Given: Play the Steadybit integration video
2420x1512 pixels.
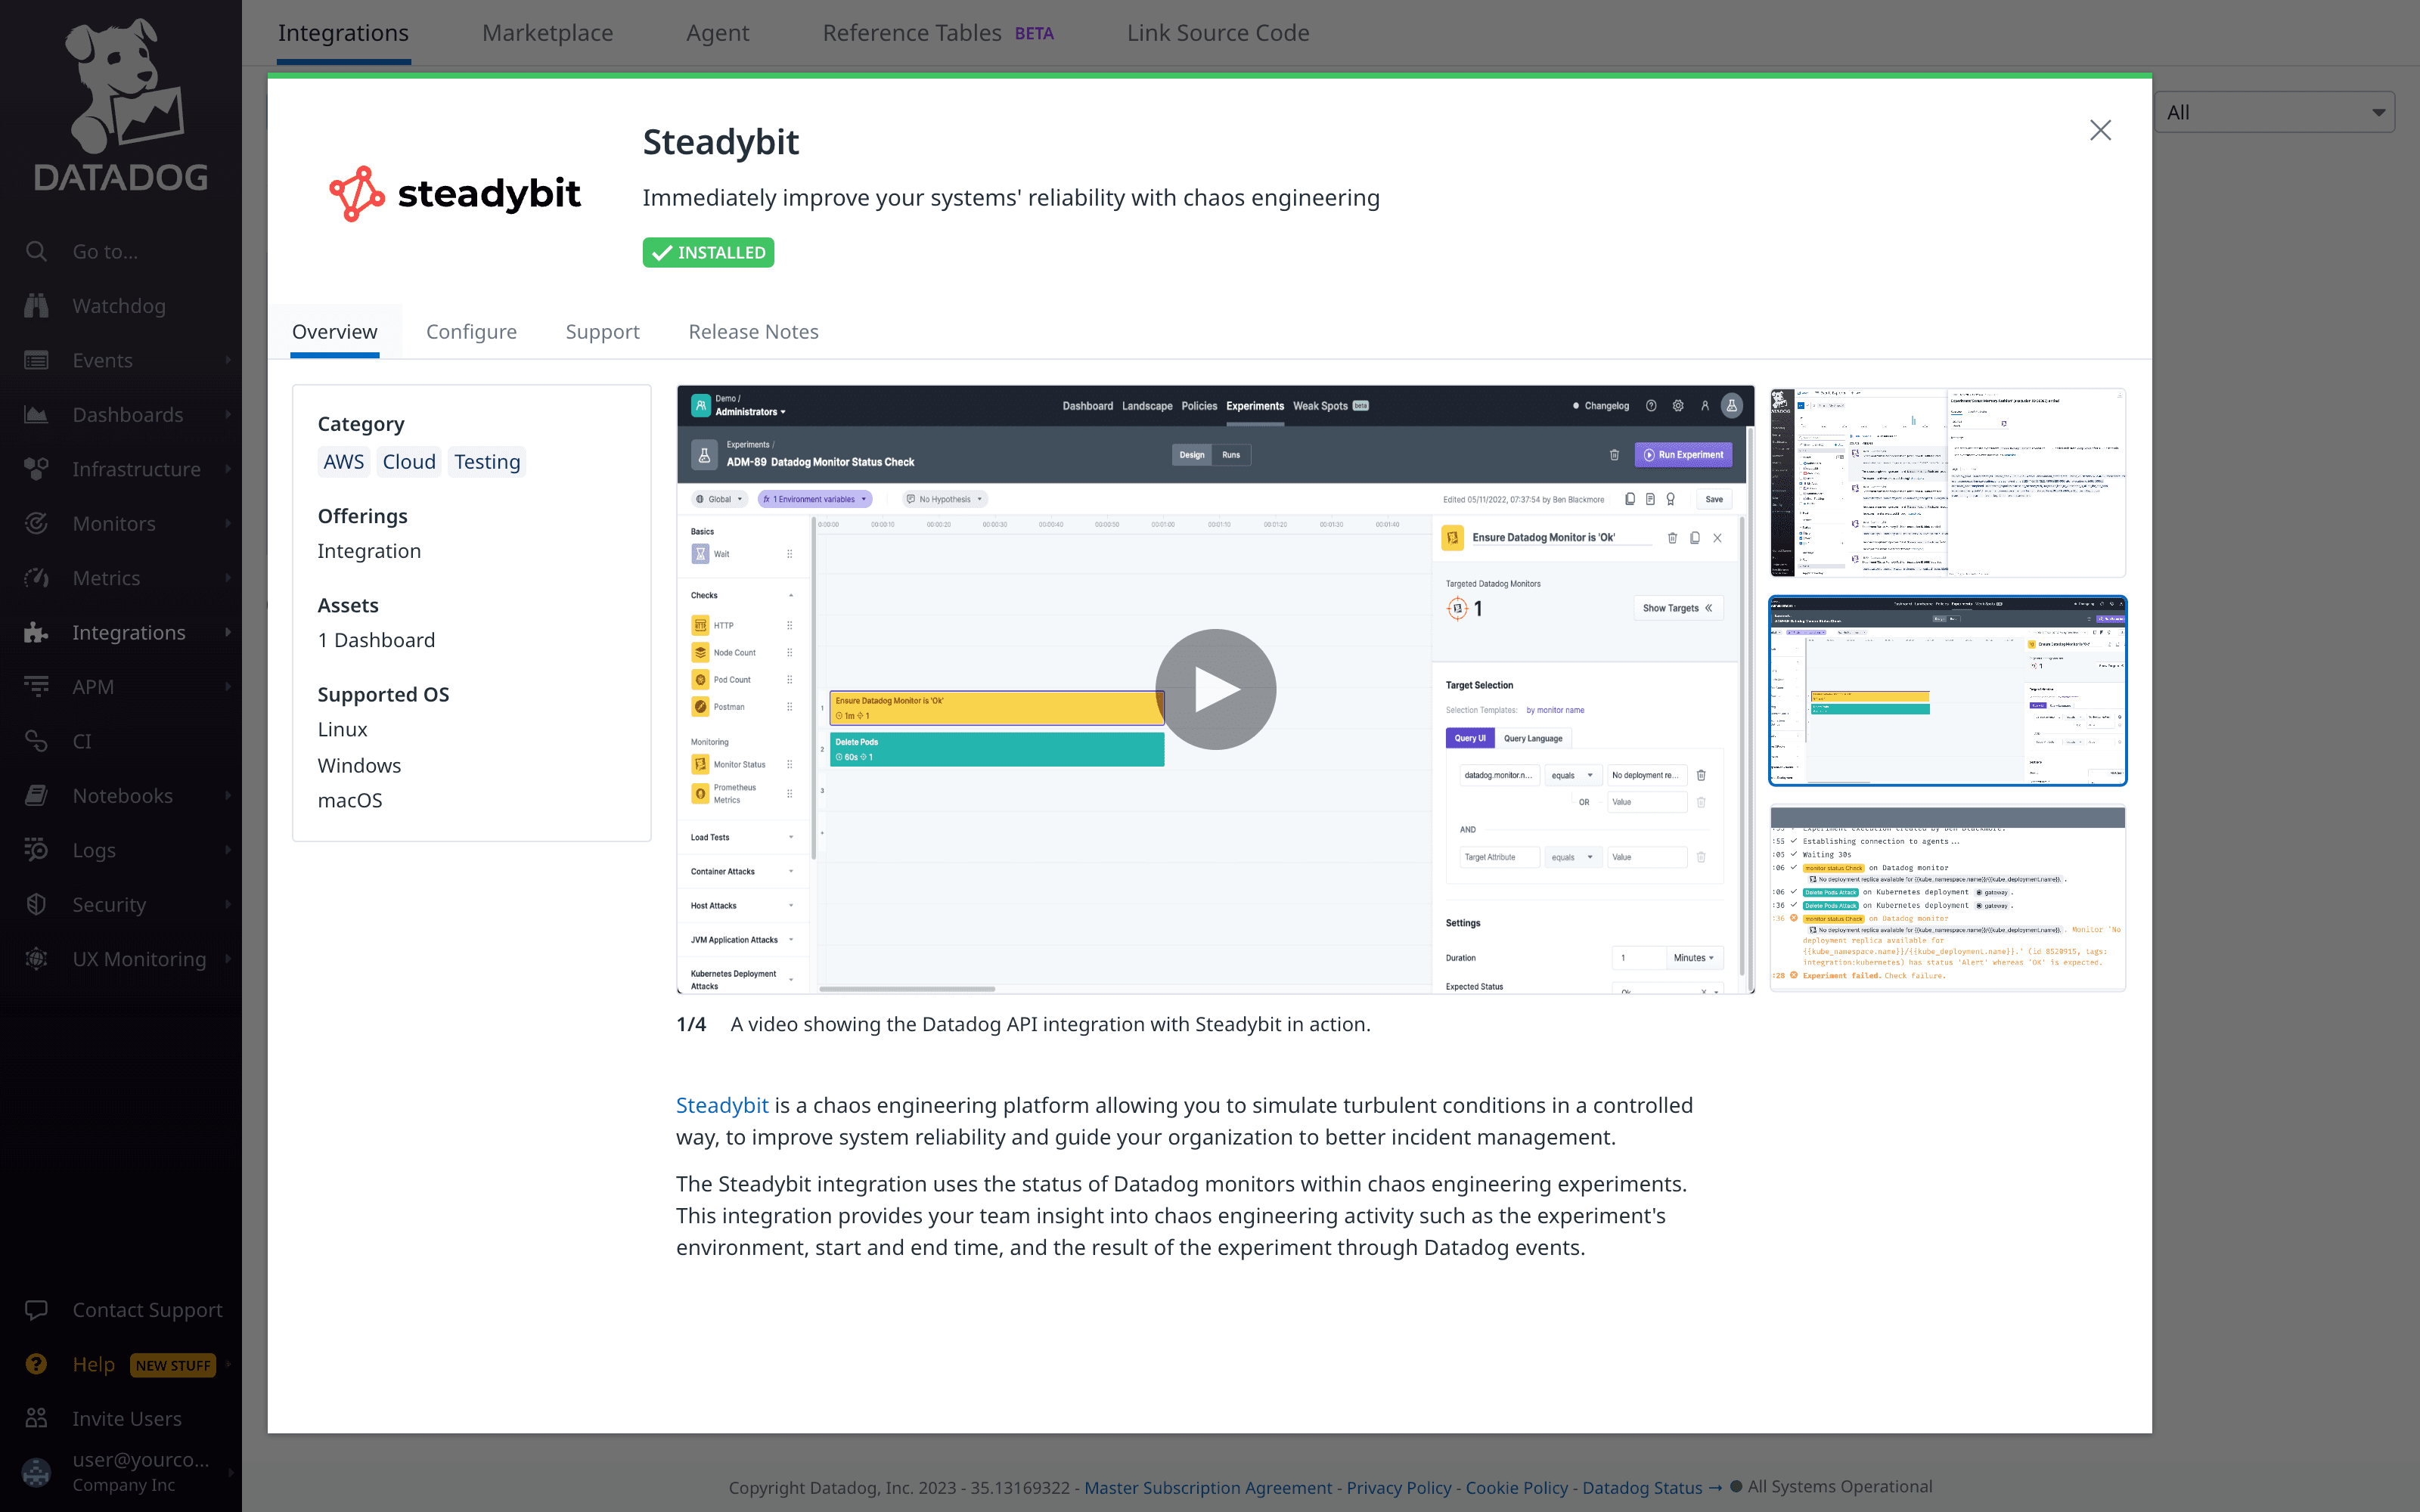Looking at the screenshot, I should click(x=1215, y=689).
